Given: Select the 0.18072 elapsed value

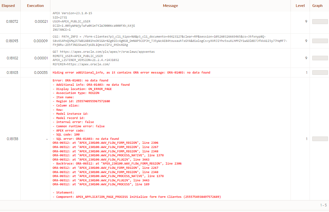Looking at the screenshot, I should click(x=12, y=21).
